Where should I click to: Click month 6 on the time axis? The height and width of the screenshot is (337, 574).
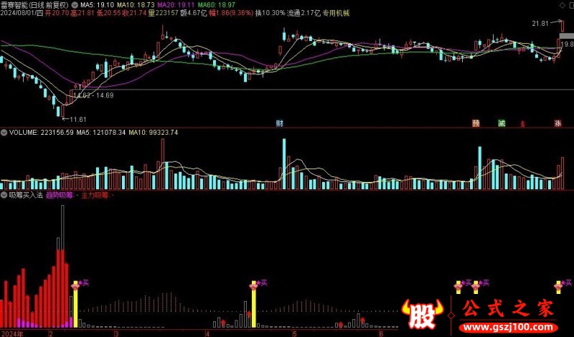point(382,333)
